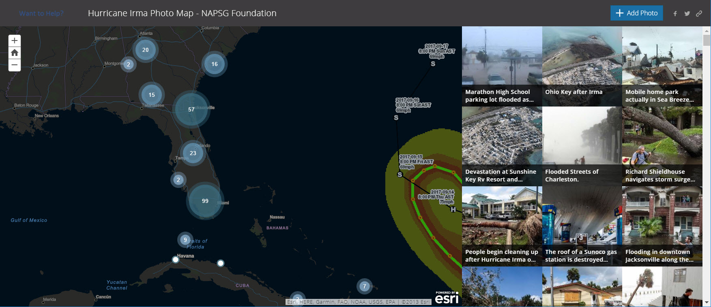Open the Devastation at Sunshine Key Rv Resort photo
The width and height of the screenshot is (711, 307).
(502, 146)
